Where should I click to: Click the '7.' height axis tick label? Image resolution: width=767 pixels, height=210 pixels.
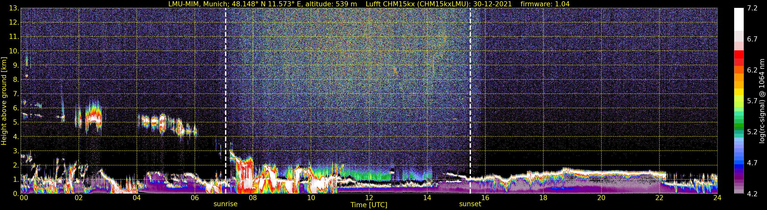click(16, 94)
